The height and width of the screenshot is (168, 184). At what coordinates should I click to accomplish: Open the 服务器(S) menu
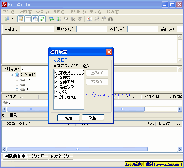(78, 12)
